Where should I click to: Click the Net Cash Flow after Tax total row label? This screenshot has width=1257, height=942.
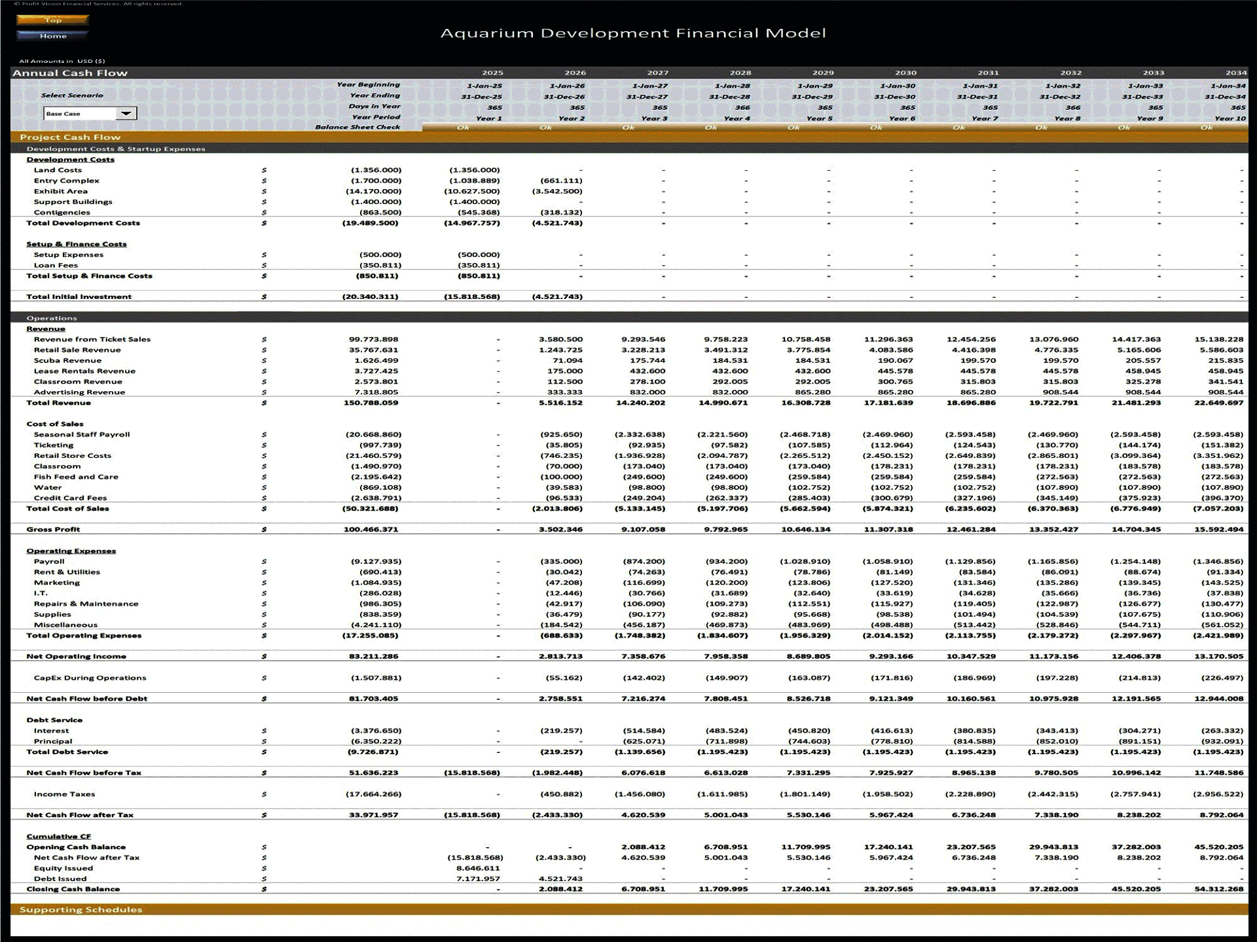tap(79, 815)
